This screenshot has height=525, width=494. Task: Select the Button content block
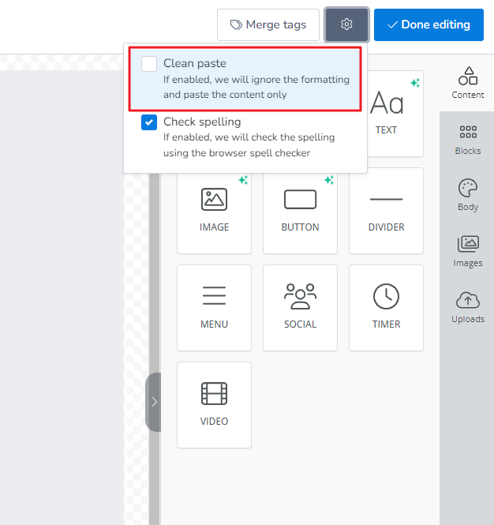pos(300,210)
